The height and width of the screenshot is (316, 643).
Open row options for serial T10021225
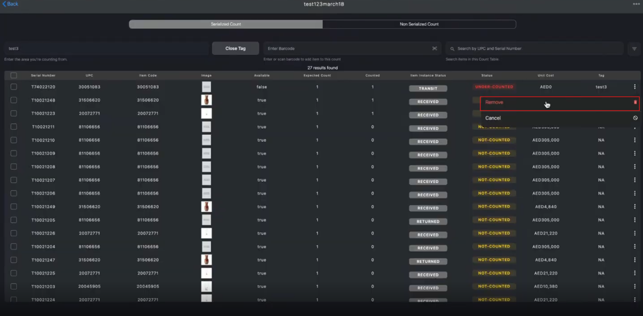pyautogui.click(x=635, y=273)
